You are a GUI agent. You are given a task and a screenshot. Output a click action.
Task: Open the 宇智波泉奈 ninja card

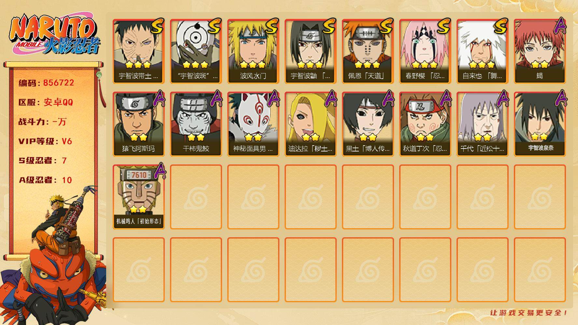click(x=540, y=124)
